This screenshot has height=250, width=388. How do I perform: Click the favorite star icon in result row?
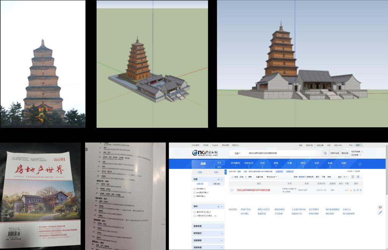357,190
